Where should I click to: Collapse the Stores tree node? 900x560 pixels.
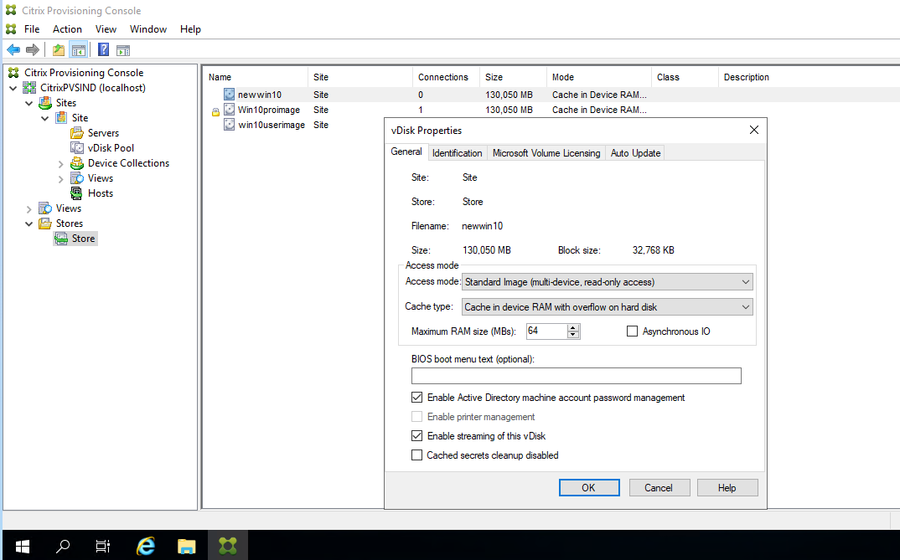pyautogui.click(x=28, y=223)
